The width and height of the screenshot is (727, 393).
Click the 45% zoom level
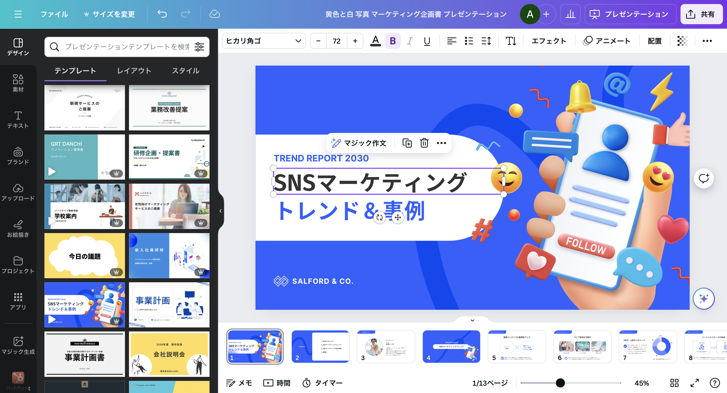(x=641, y=383)
